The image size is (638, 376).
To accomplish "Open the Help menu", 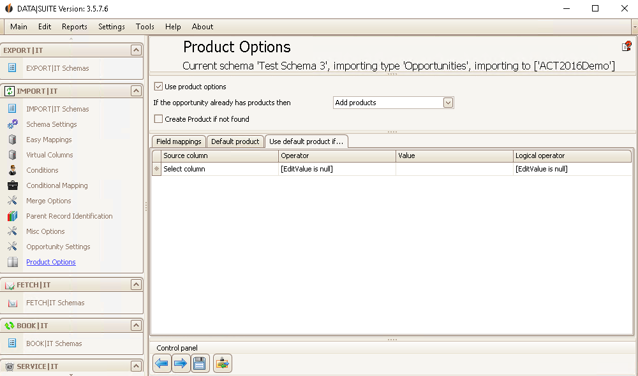I will (x=173, y=26).
